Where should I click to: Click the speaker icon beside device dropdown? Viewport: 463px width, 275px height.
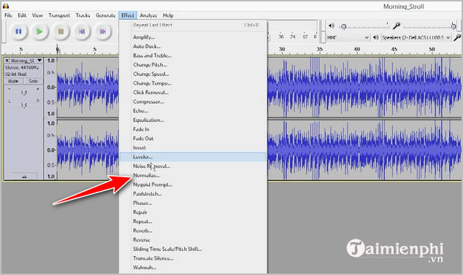click(375, 37)
